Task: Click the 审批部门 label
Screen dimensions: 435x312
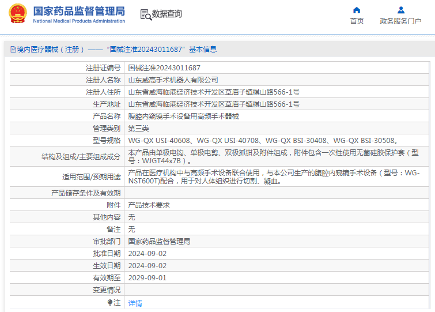Action: click(107, 242)
